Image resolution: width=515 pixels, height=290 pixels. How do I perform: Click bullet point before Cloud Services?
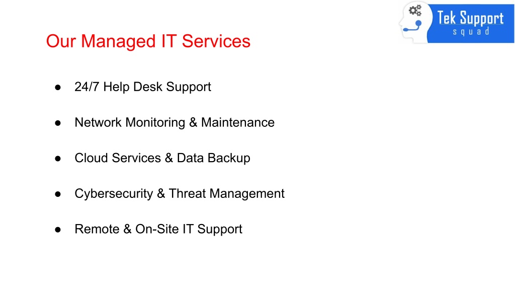tap(58, 159)
